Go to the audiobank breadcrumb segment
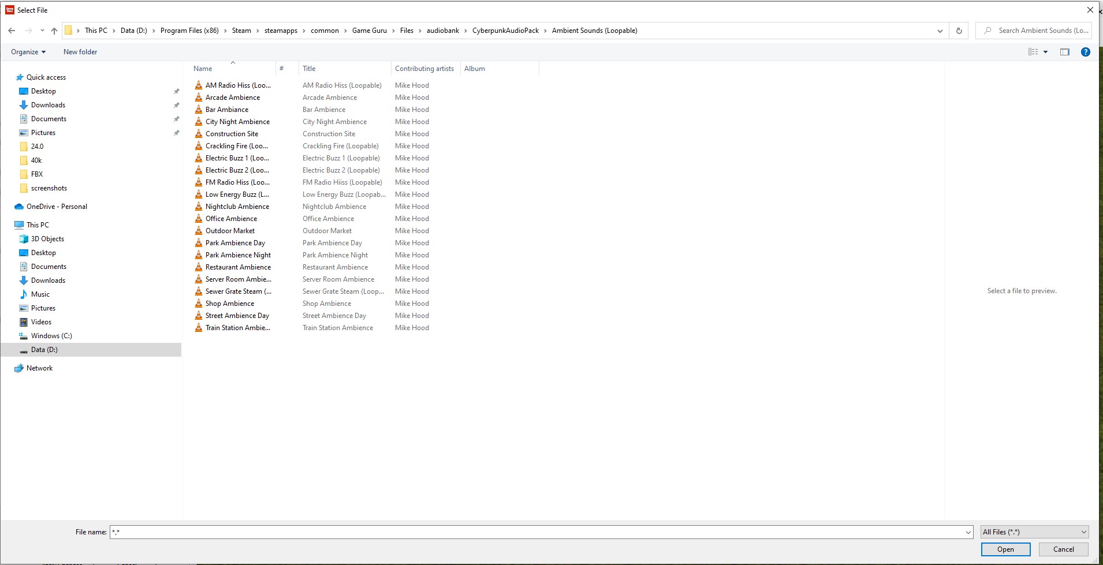Screen dimensions: 1103x565 (x=443, y=31)
